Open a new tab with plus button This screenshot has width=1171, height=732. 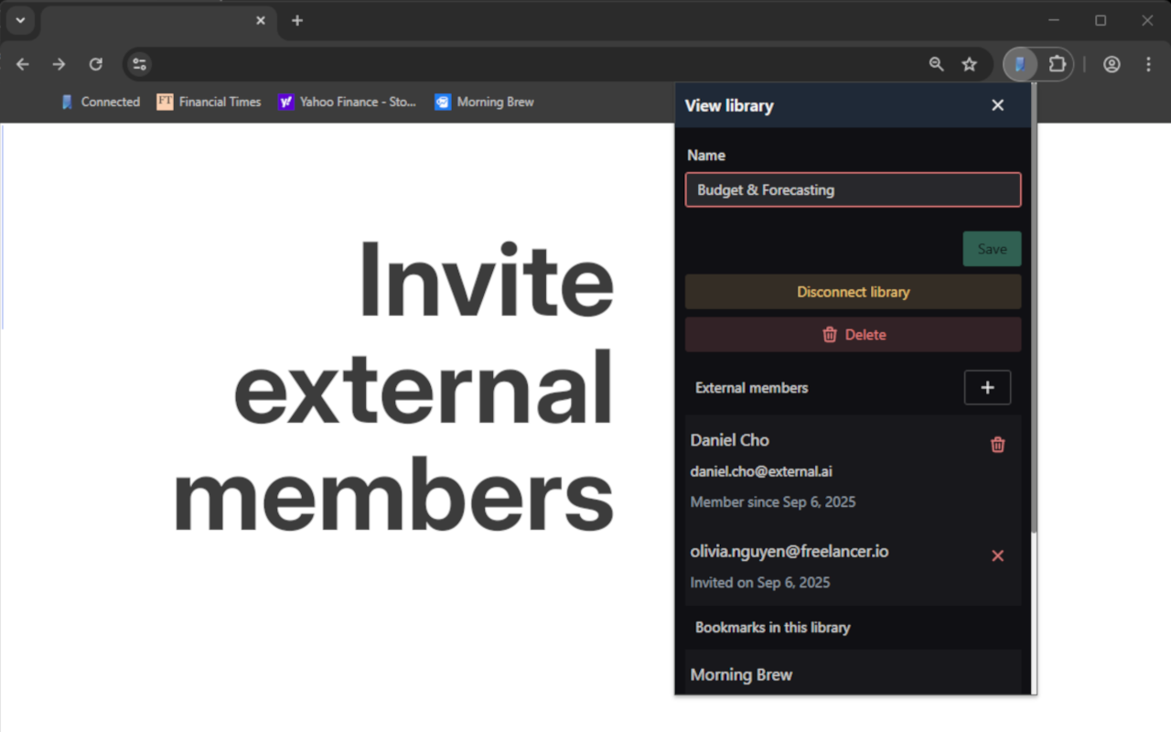pyautogui.click(x=297, y=20)
